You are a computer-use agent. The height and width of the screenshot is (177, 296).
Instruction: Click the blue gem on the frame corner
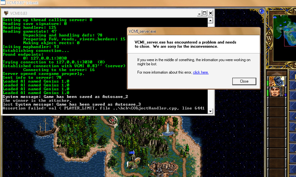click(x=261, y=12)
